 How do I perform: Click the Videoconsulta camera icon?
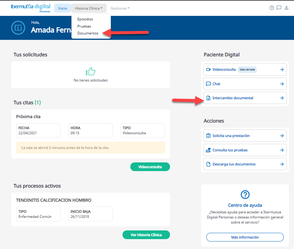pos(208,69)
